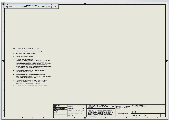This screenshot has height=120, width=169.
Task: Grab the revision table bottom-right corner handle
Action: (59, 8)
